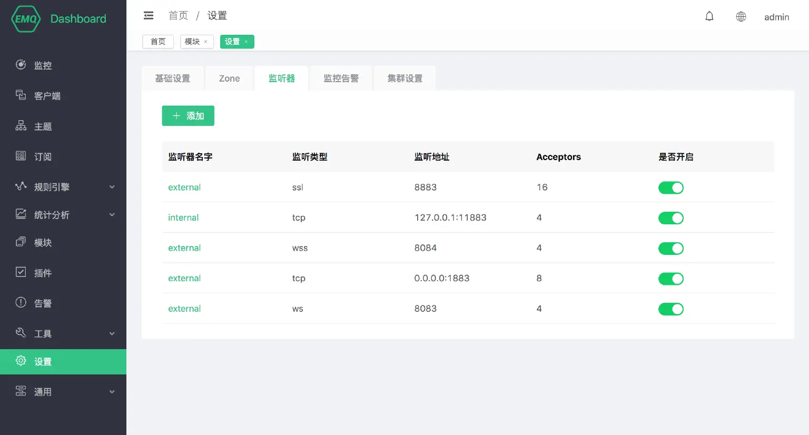
Task: Disable the ssl 8883 listener toggle
Action: tap(670, 187)
